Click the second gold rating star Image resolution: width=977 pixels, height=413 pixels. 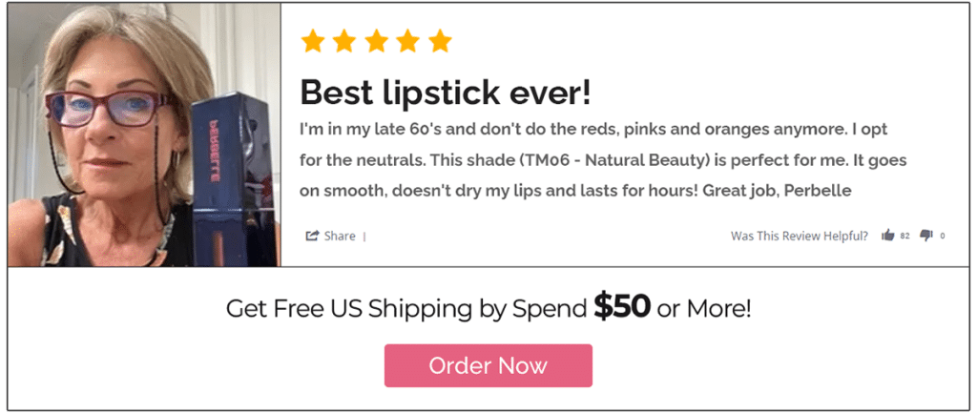tap(343, 41)
